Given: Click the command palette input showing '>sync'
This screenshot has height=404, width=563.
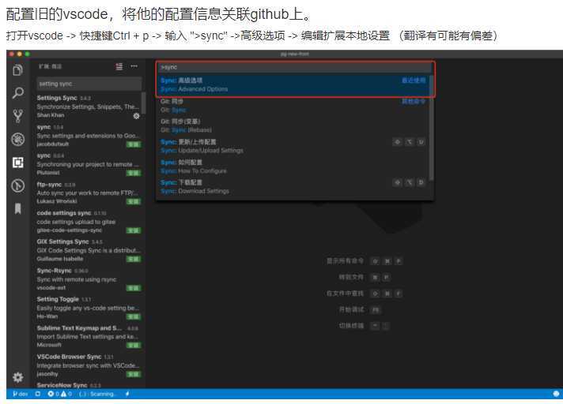Looking at the screenshot, I should pyautogui.click(x=294, y=67).
